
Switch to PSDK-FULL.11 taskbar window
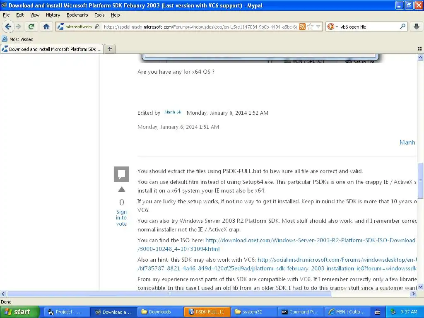tap(207, 312)
